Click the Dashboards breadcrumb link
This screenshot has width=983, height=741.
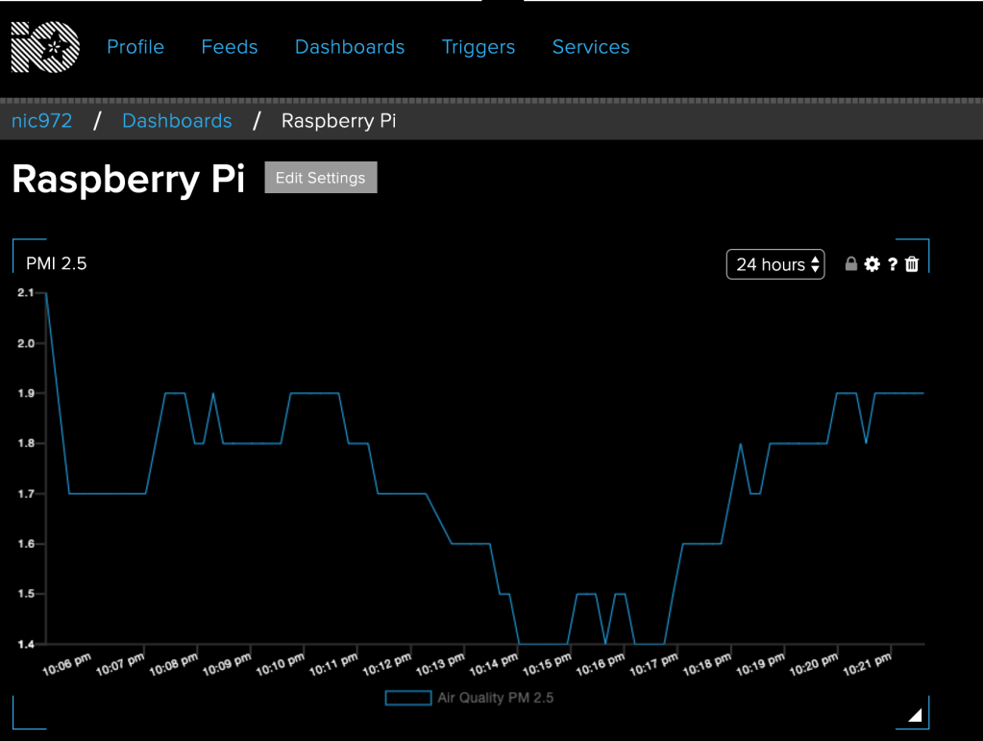177,121
